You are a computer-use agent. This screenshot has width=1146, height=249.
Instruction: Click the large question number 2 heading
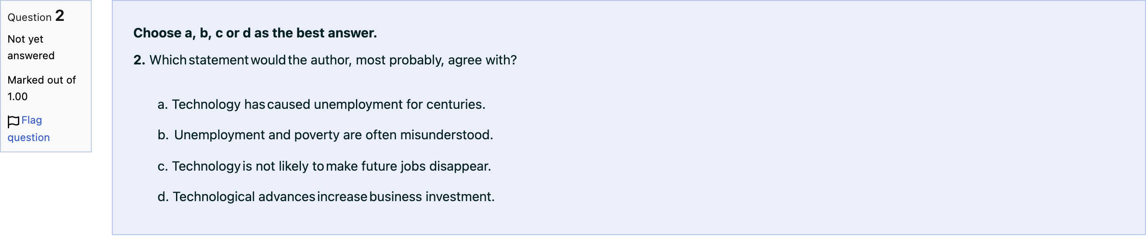(59, 16)
